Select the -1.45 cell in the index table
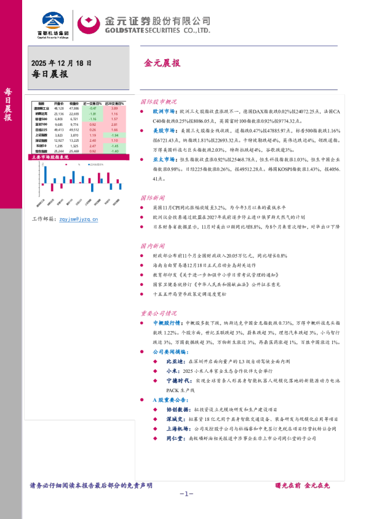The height and width of the screenshot is (519, 366). [x=114, y=146]
